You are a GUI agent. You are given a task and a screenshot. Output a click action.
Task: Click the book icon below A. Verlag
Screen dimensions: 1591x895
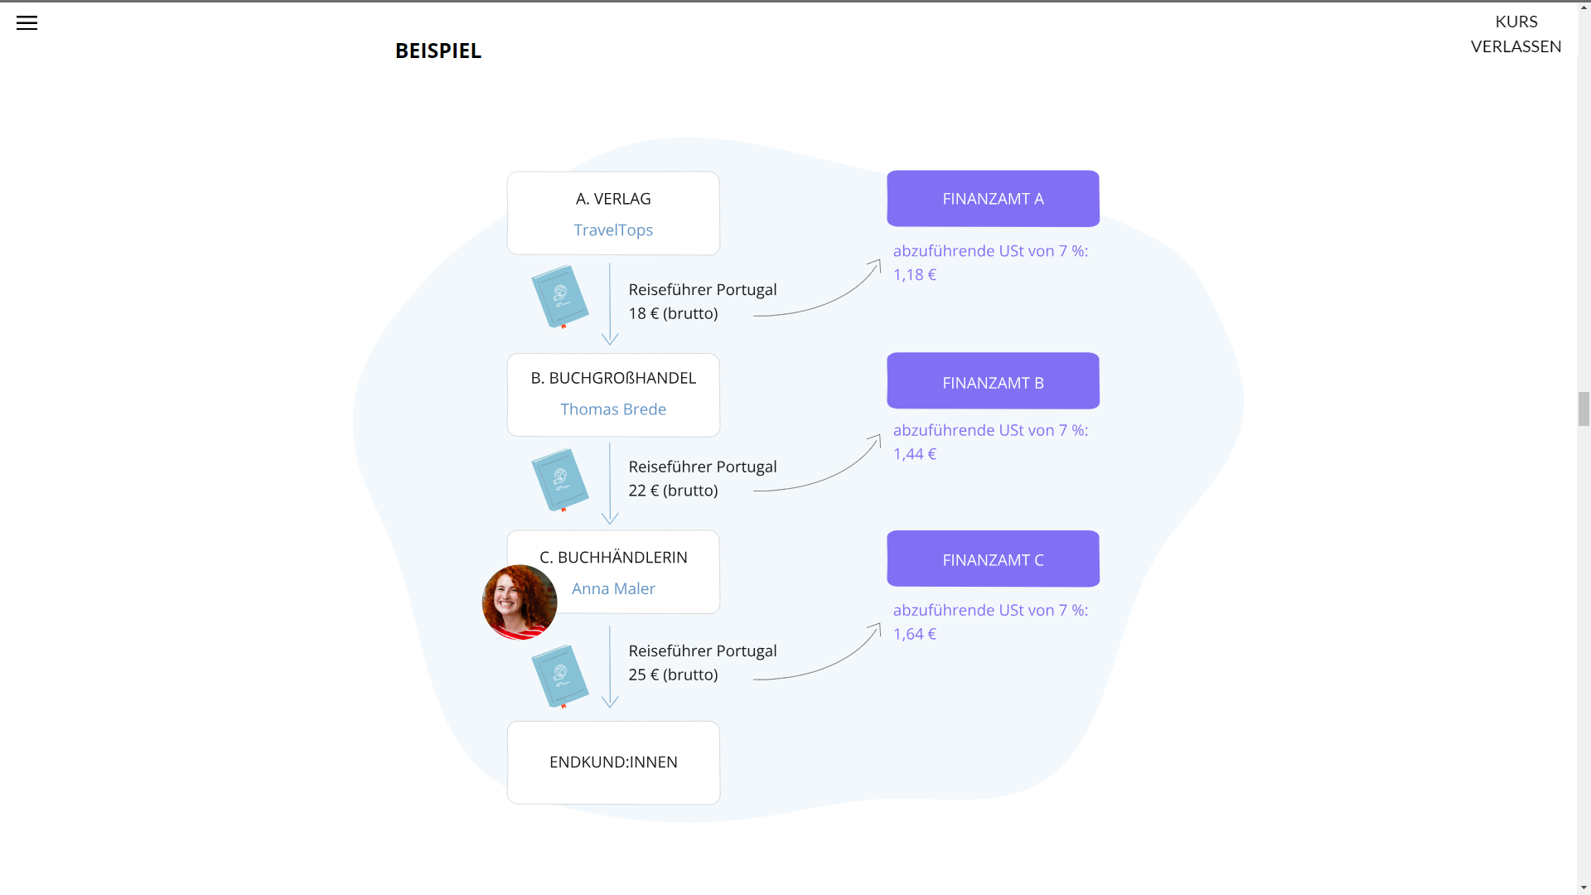pos(560,296)
